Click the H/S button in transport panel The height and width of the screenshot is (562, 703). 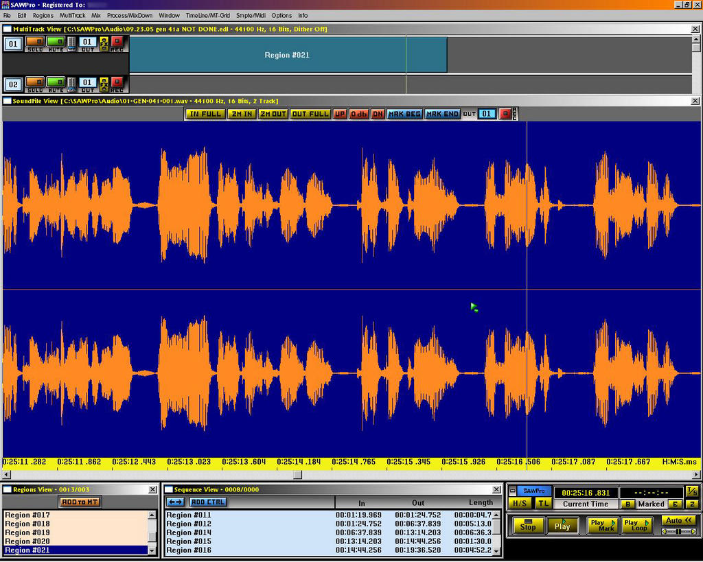[520, 504]
